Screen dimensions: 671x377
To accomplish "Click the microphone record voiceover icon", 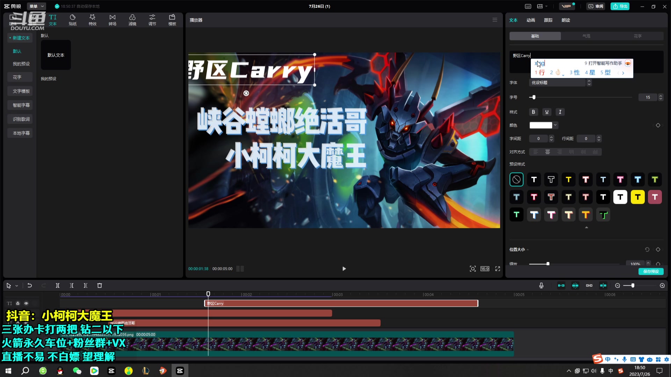I will pos(541,286).
